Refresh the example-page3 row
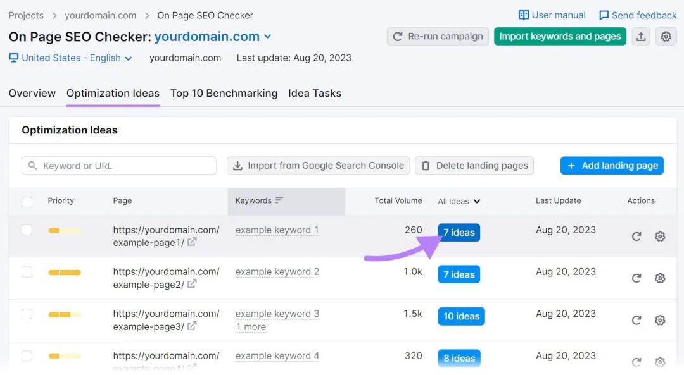 pyautogui.click(x=636, y=321)
